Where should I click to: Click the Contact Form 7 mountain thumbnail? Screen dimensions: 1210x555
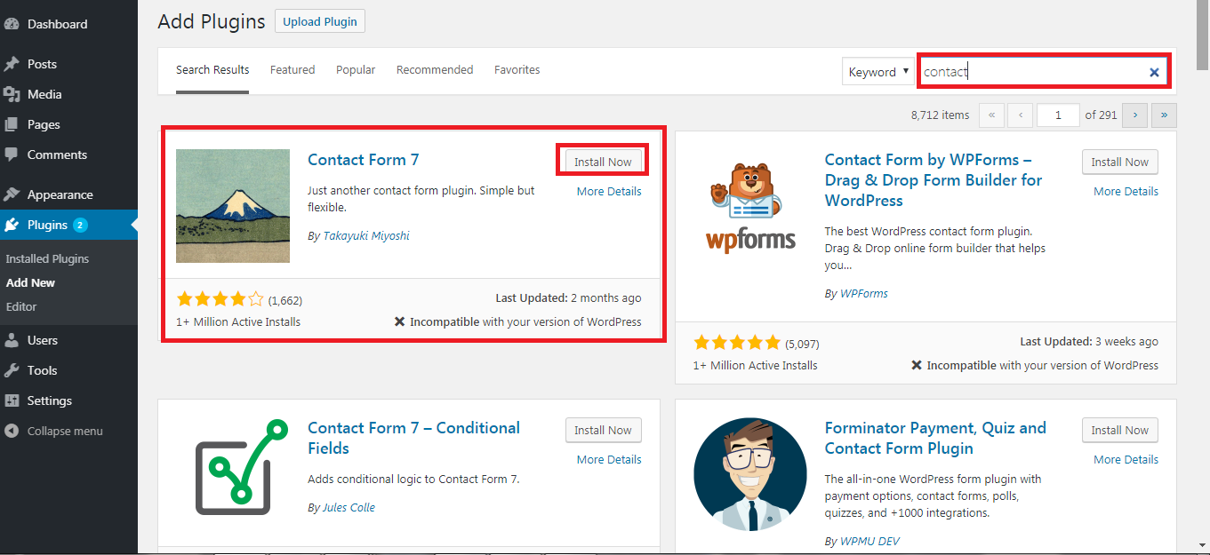coord(233,206)
